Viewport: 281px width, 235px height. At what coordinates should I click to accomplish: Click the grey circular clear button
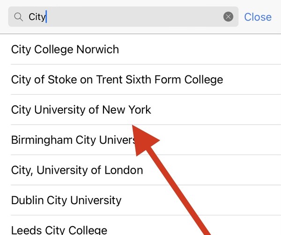tap(228, 17)
